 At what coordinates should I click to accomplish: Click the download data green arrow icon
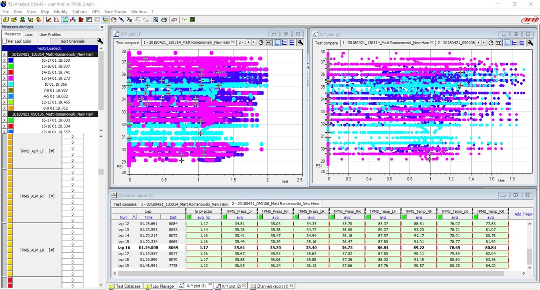coord(22,20)
